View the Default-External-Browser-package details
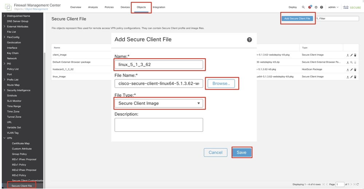 point(352,62)
